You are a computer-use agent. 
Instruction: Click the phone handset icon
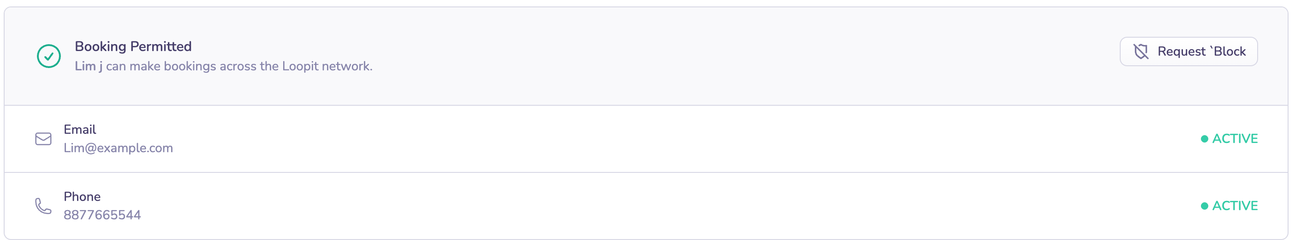pyautogui.click(x=43, y=206)
